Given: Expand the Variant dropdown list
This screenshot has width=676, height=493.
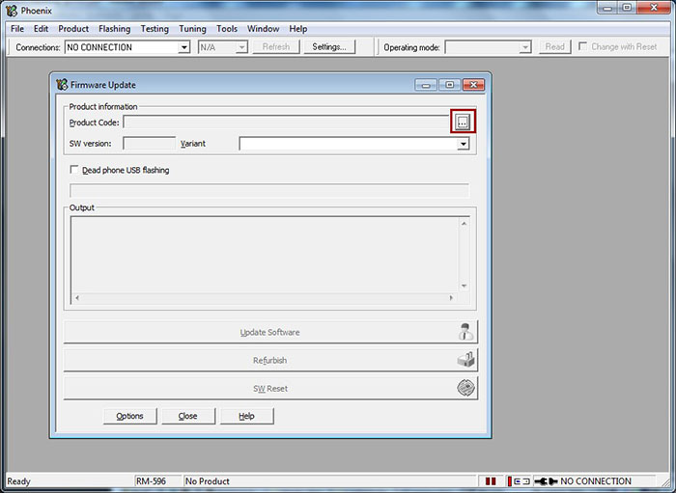Looking at the screenshot, I should 464,144.
